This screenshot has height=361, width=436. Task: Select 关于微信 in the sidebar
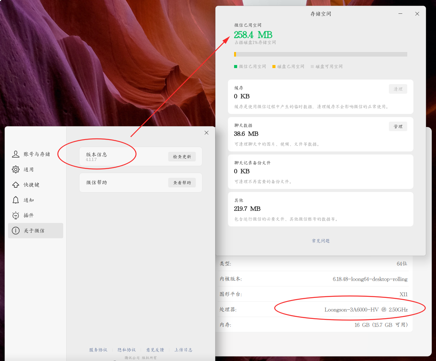[x=36, y=231]
